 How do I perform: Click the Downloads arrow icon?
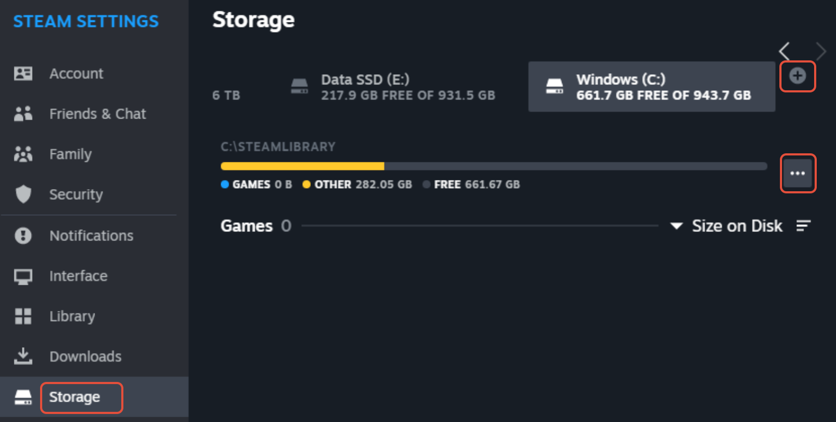(x=23, y=356)
